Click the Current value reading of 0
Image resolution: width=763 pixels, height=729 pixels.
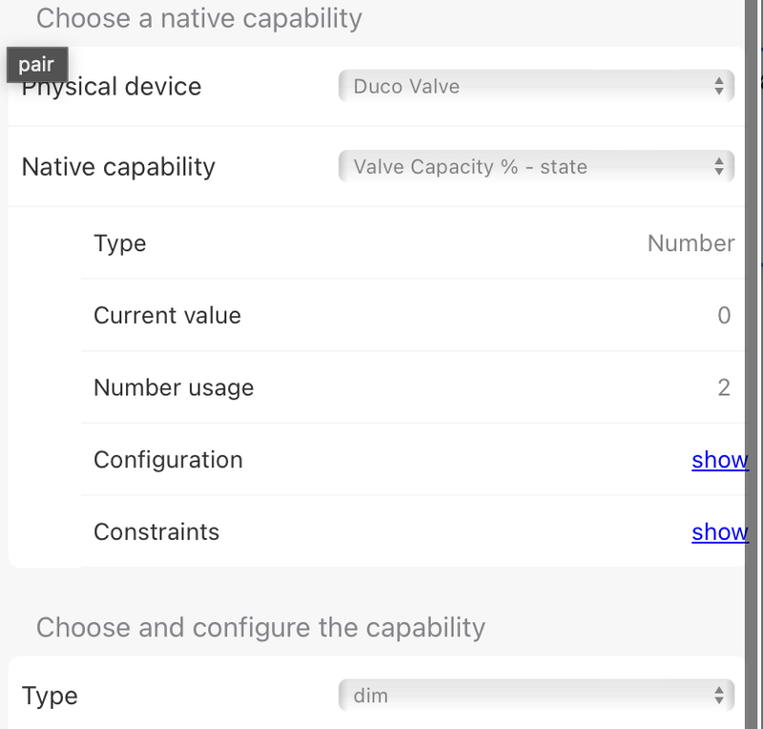point(724,316)
